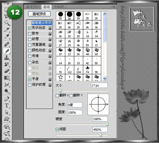This screenshot has height=143, width=159.
Task: Select the highlighted Pencil tool
Action: pyautogui.click(x=7, y=51)
